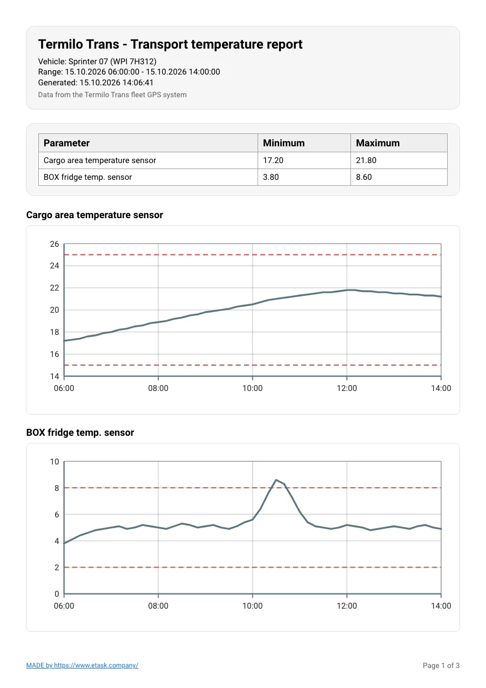Click the y-axis label 18 on cargo chart

tap(54, 332)
